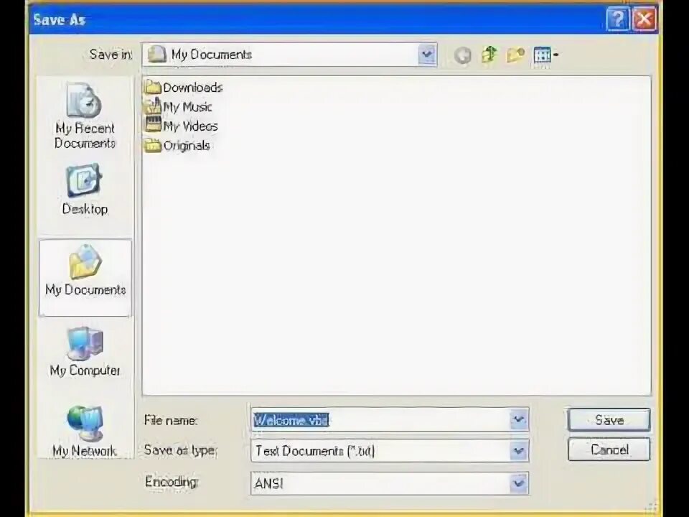
Task: Expand the Save in dropdown arrow
Action: pyautogui.click(x=426, y=55)
